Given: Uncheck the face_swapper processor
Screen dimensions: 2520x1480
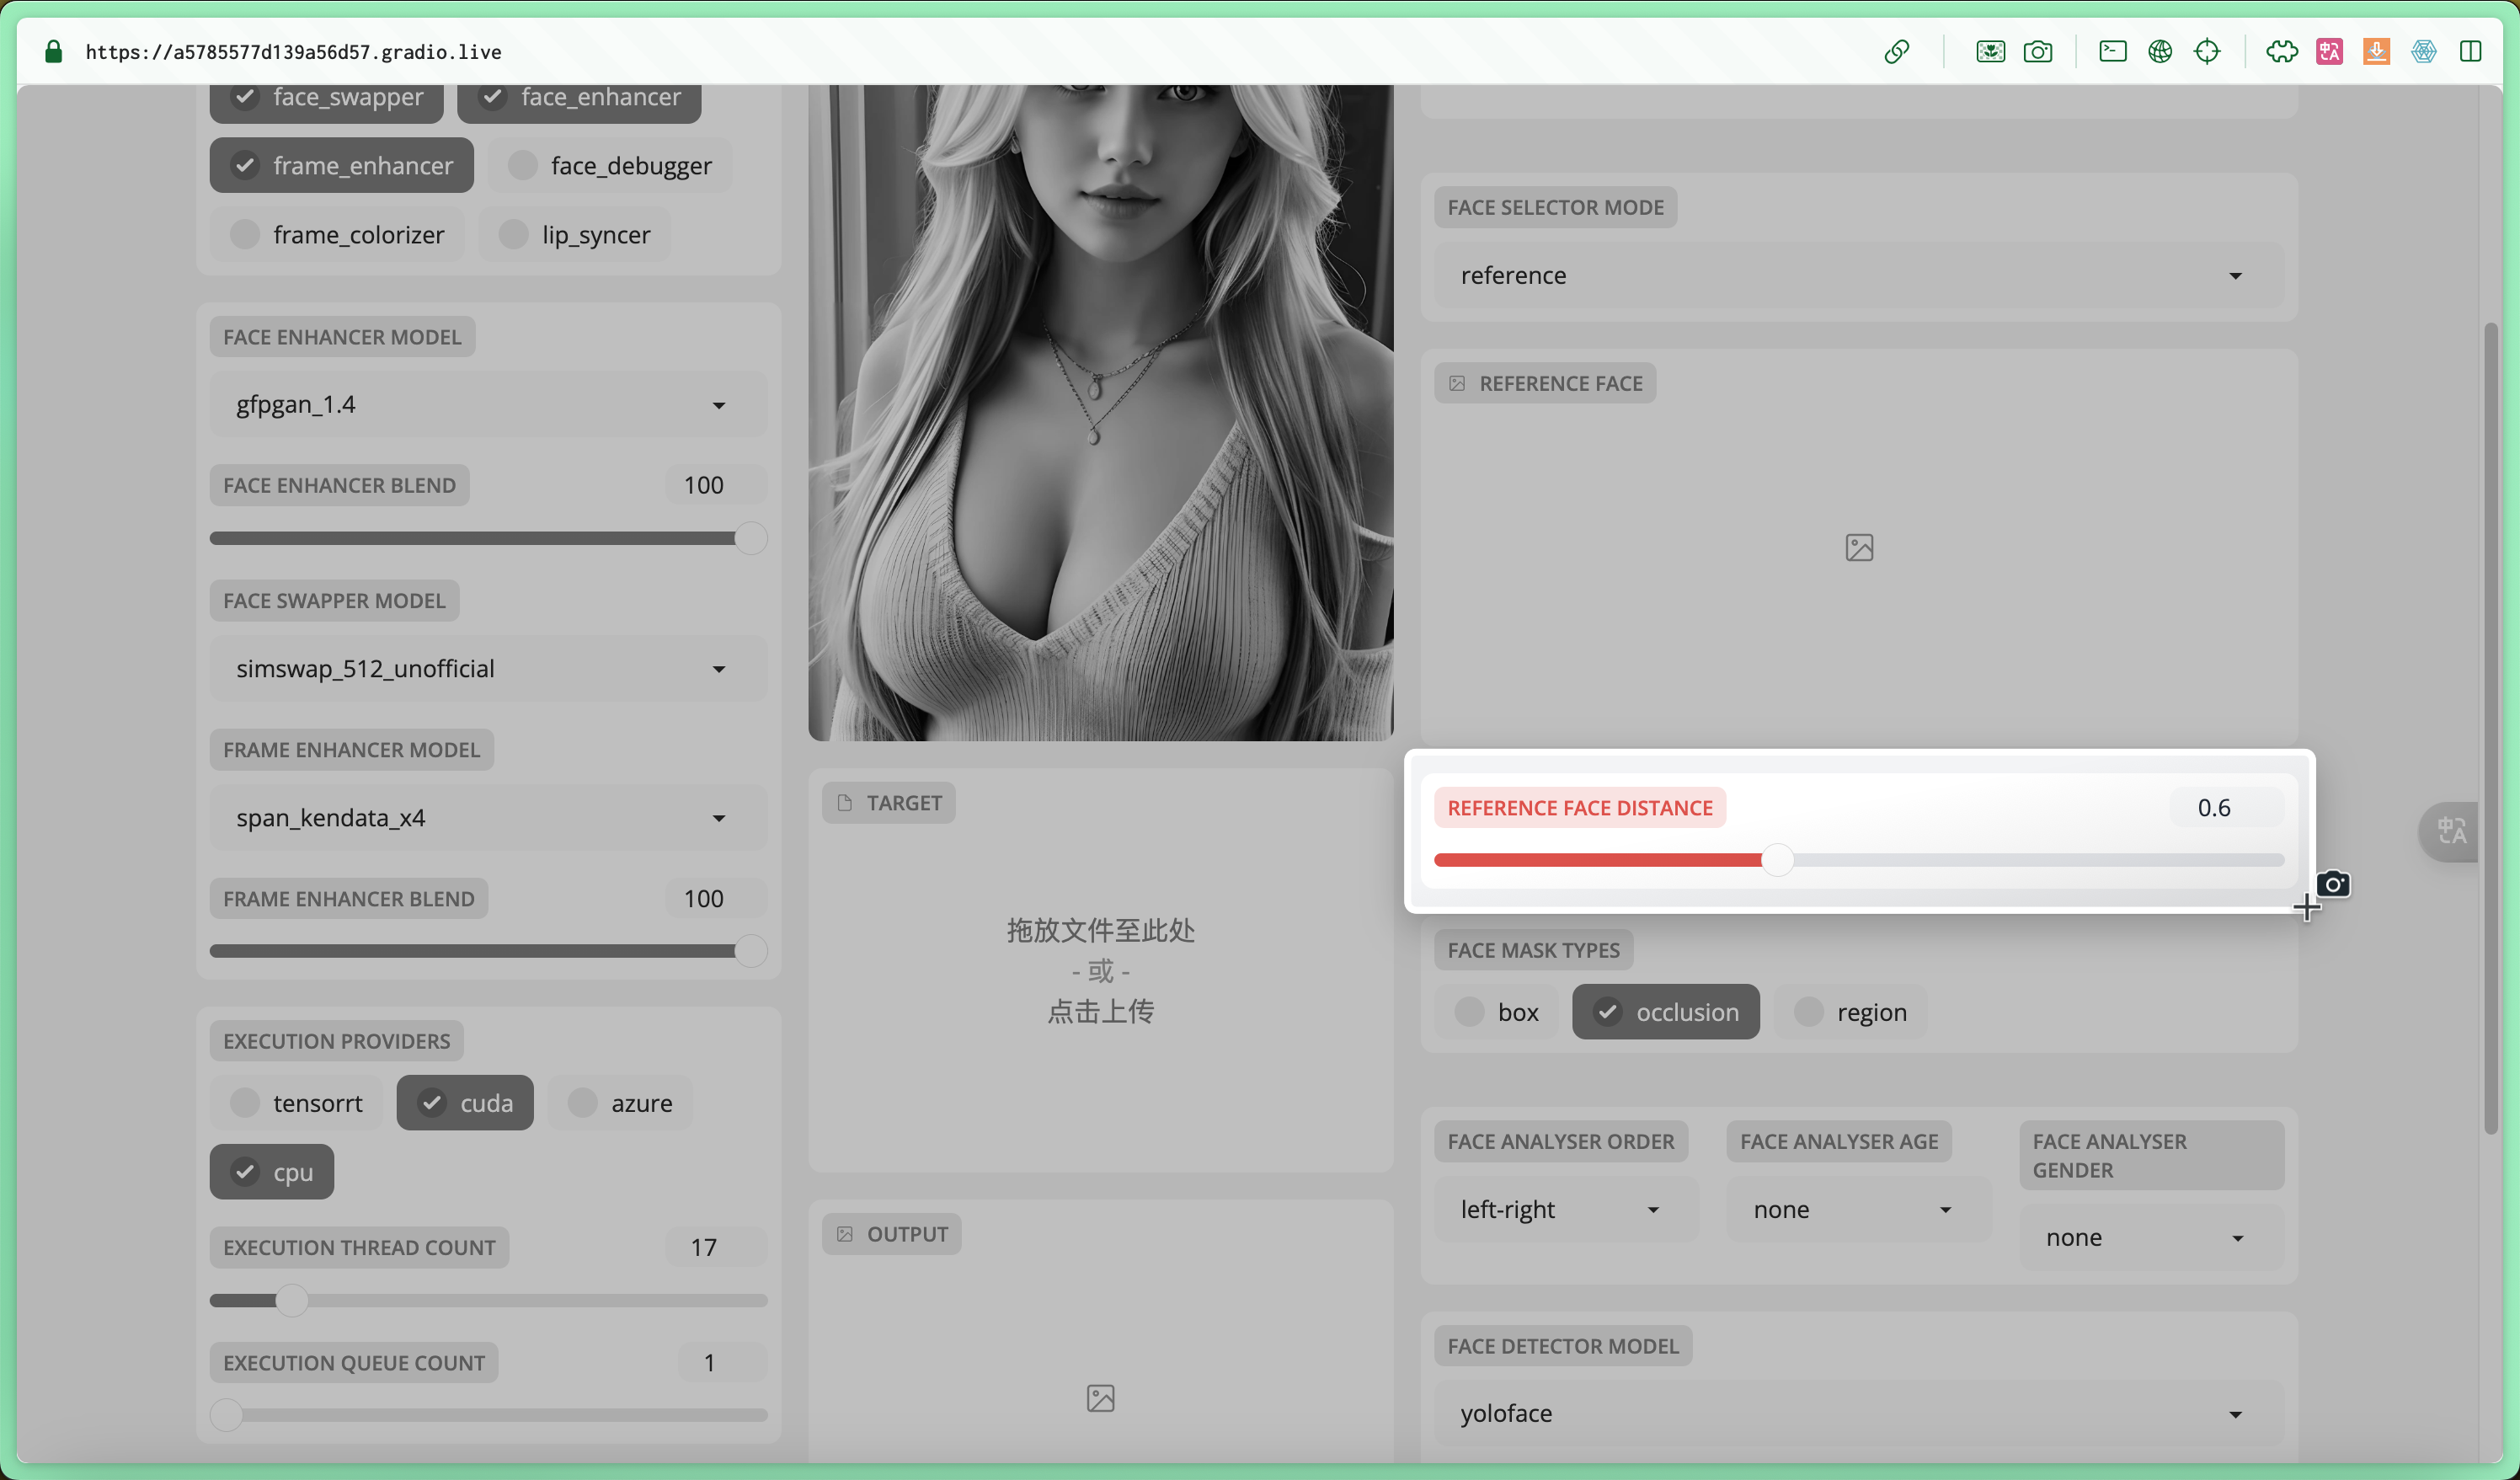Looking at the screenshot, I should click(326, 98).
